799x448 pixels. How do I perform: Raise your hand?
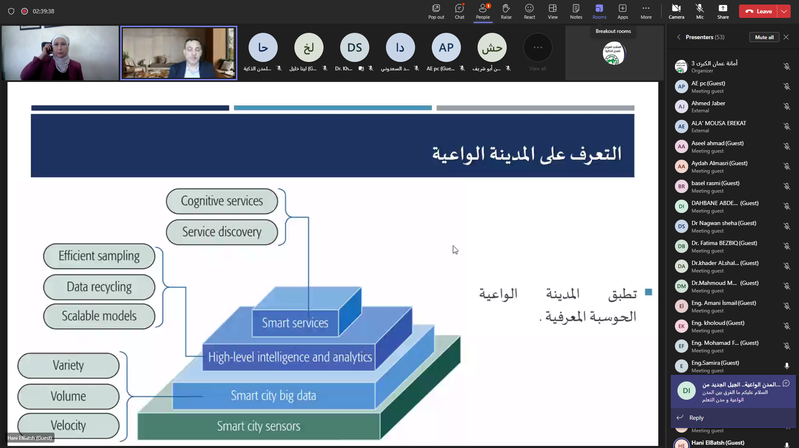click(506, 11)
